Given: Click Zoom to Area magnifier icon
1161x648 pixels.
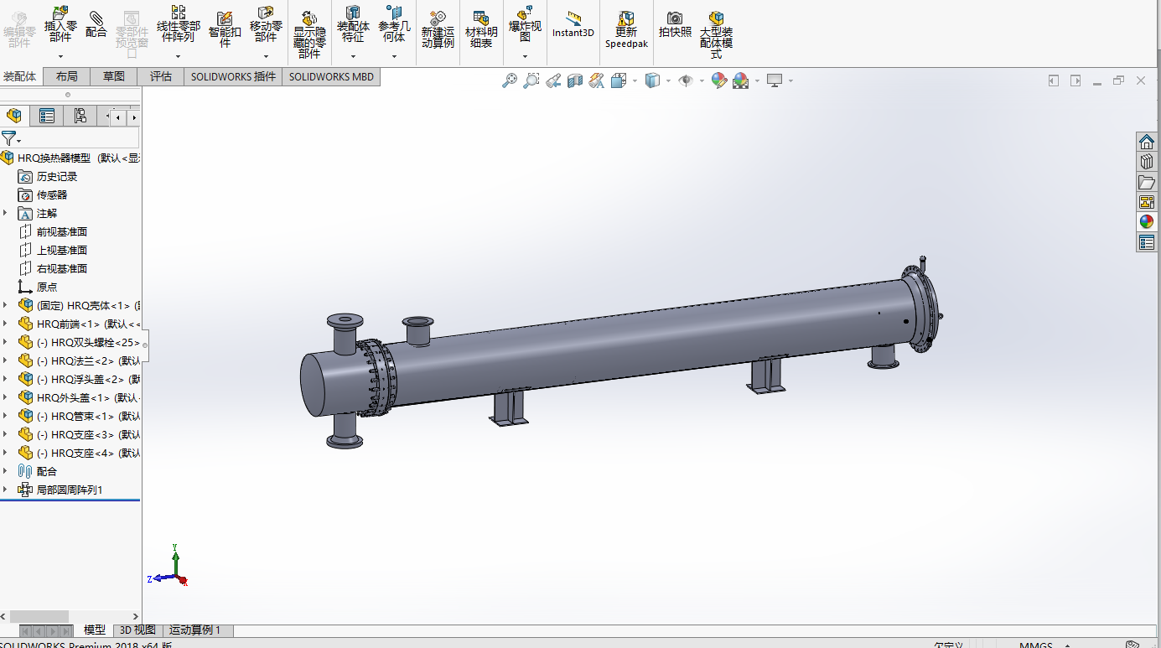Looking at the screenshot, I should (531, 80).
